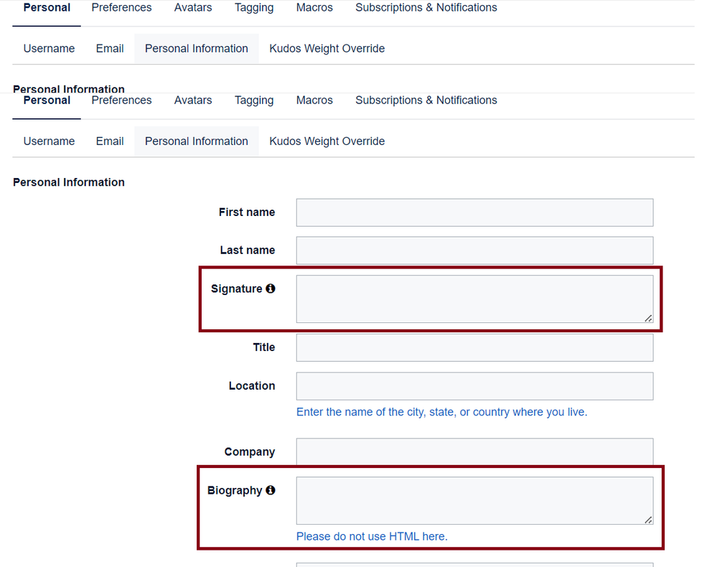Click the "Company" field label
This screenshot has height=567, width=717.
click(250, 451)
